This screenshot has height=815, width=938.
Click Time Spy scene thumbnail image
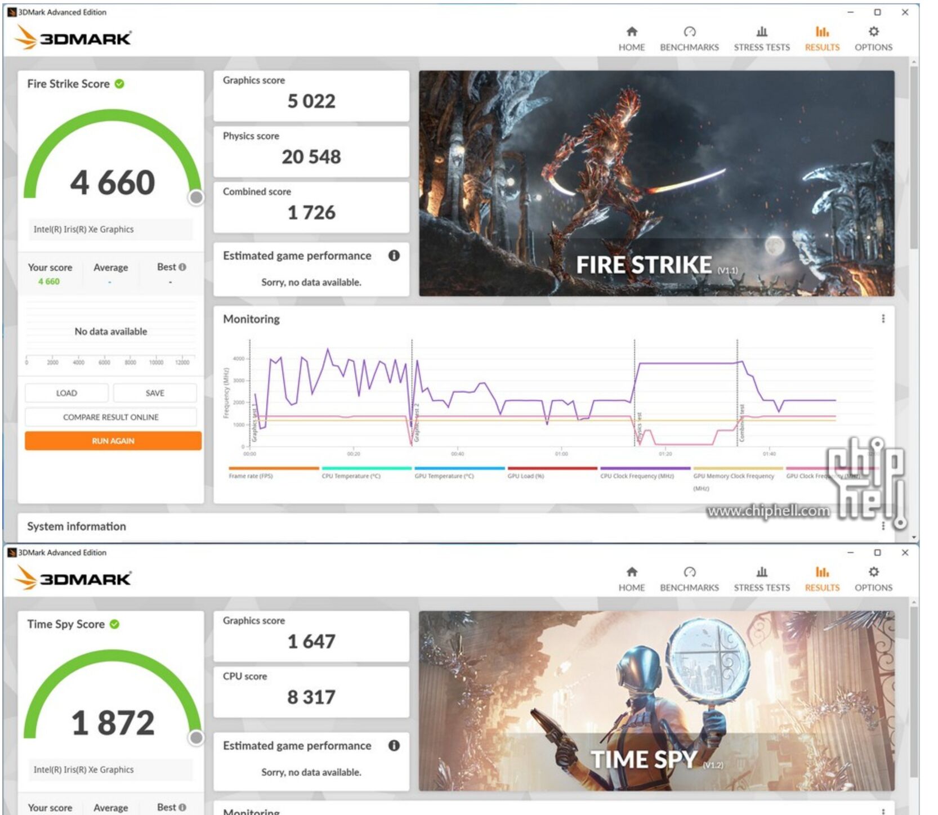(x=656, y=701)
